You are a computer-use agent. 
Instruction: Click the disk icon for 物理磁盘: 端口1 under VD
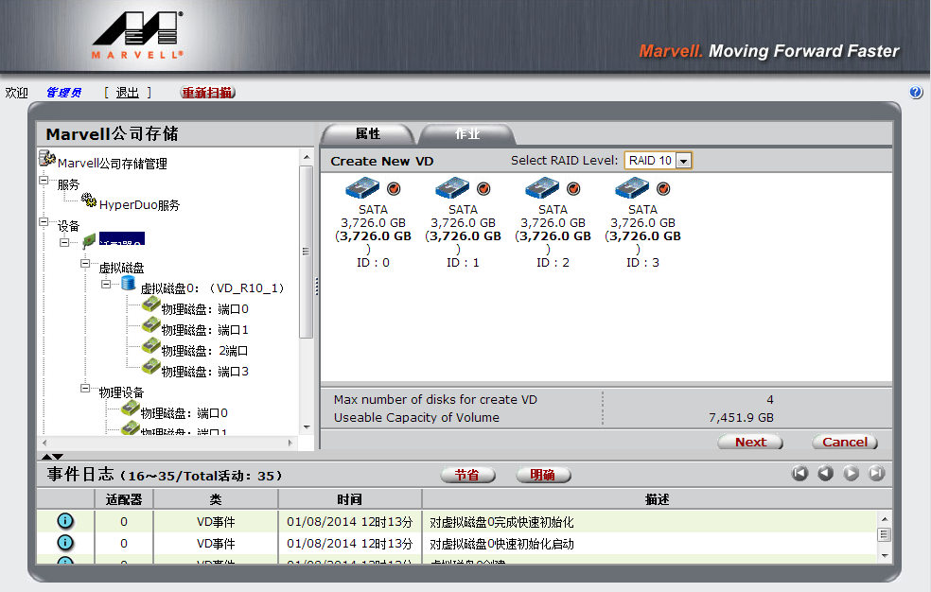tap(150, 325)
